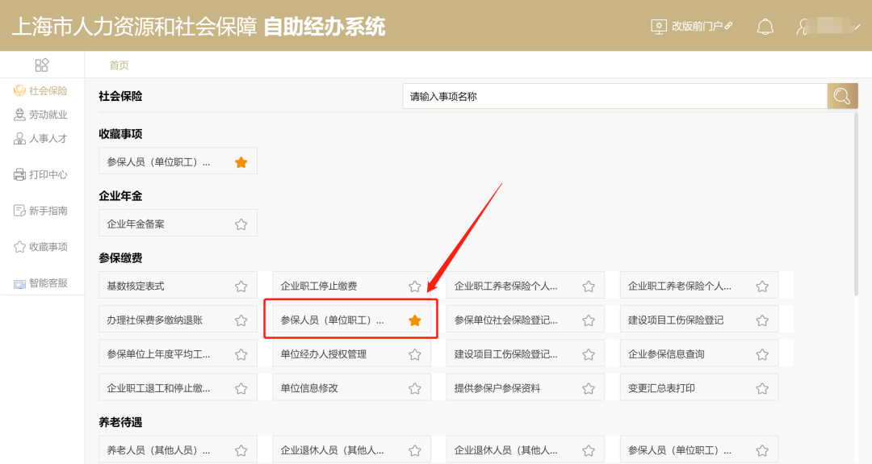
Task: Open 智能客服 from the sidebar
Action: (x=40, y=283)
